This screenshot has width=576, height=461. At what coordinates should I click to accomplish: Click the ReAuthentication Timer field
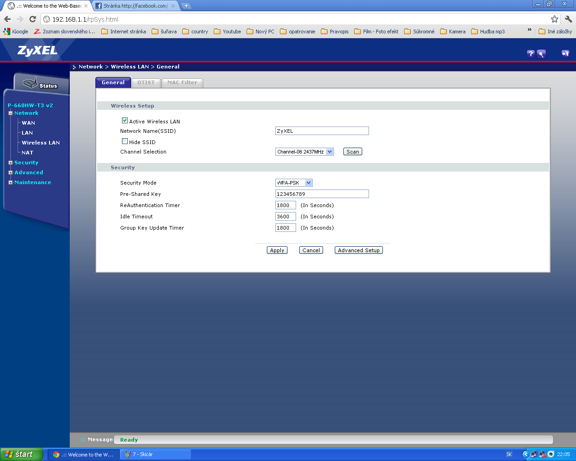pos(286,205)
